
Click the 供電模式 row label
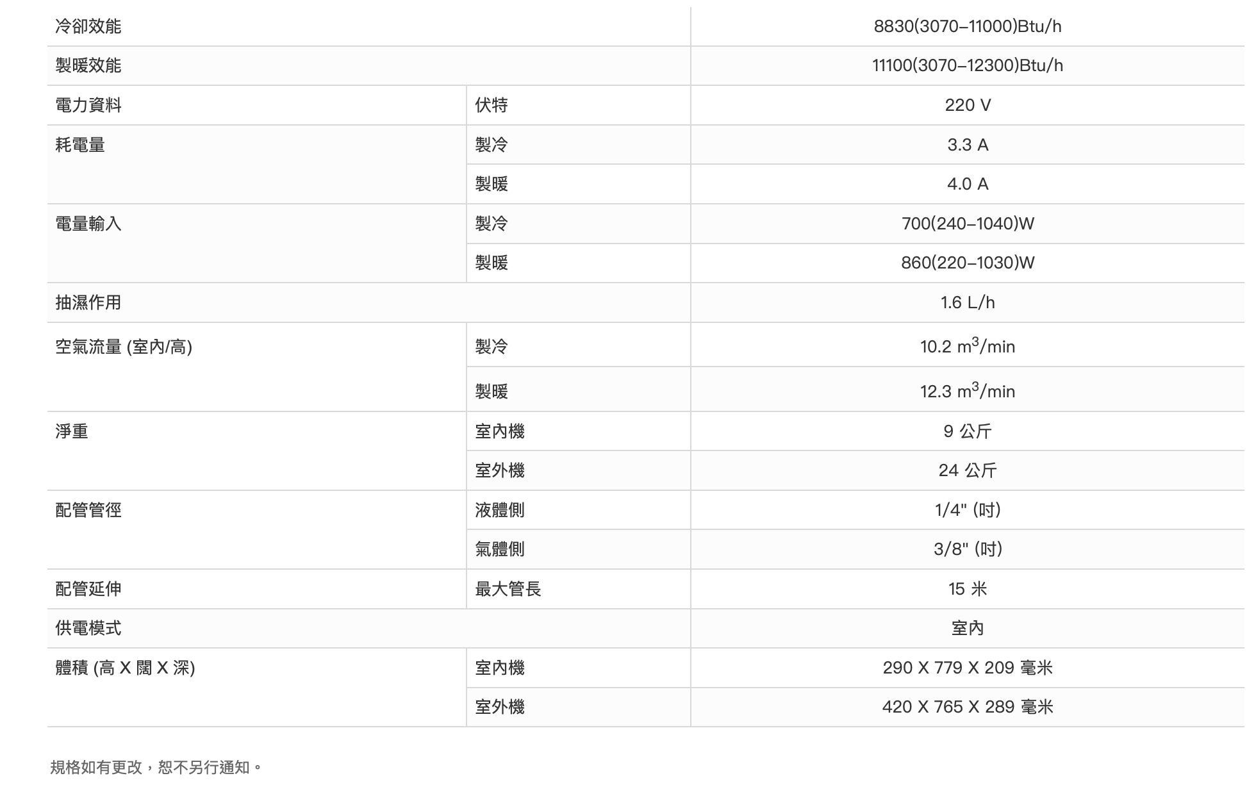[88, 628]
